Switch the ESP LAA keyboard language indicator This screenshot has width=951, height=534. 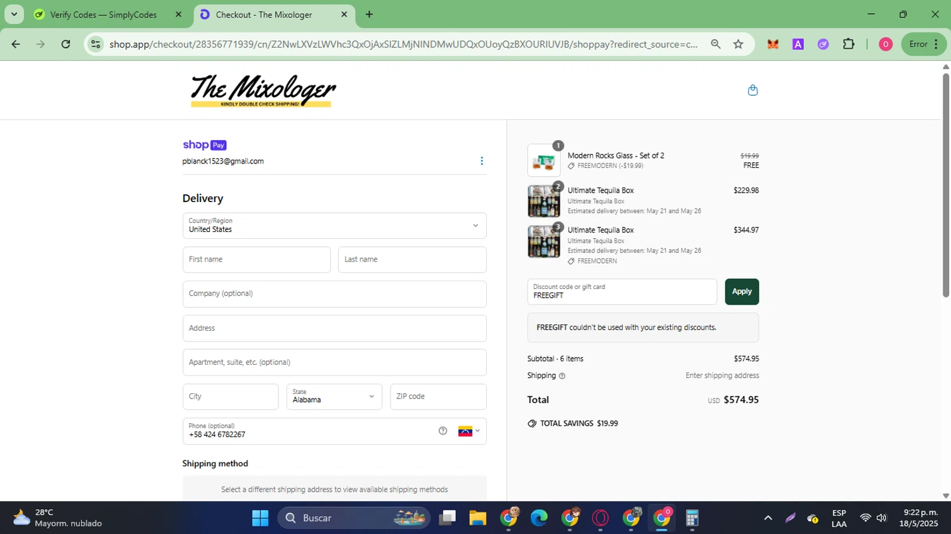[839, 518]
